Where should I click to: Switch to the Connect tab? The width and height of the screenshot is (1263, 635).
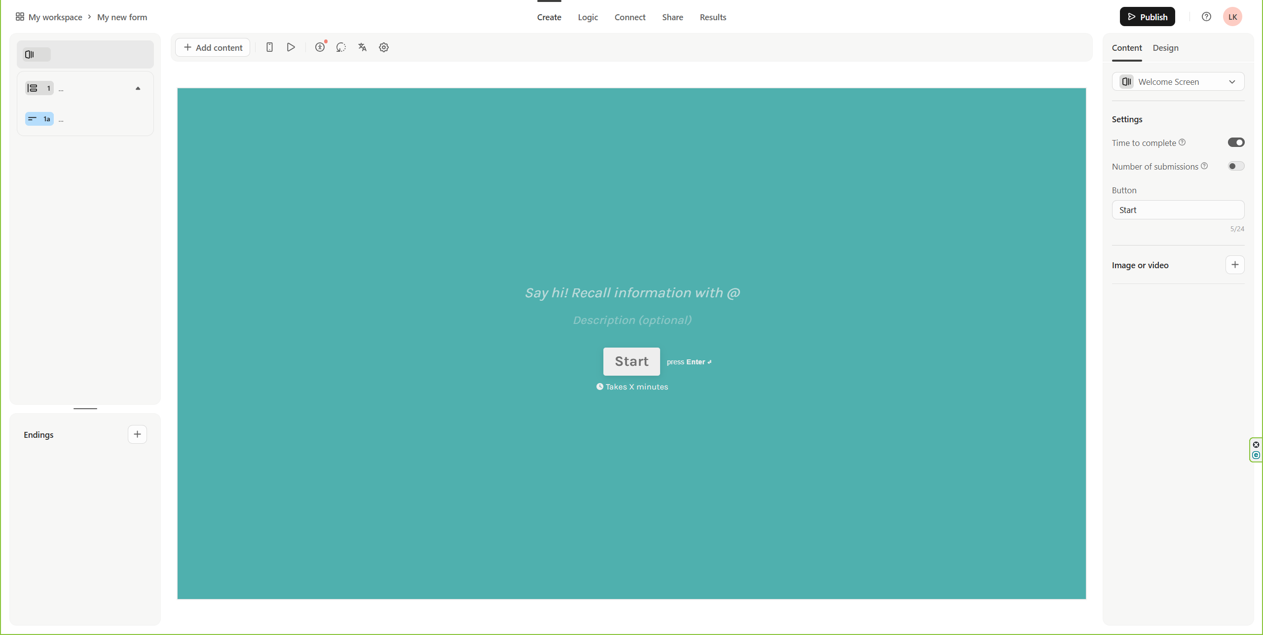630,17
